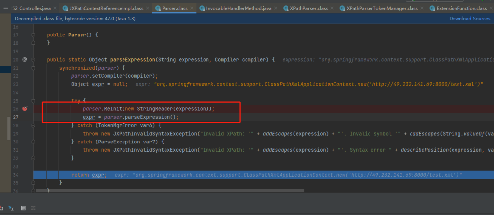Click the class icon on JXPathContextReferenceImpl.class tab

click(x=65, y=8)
